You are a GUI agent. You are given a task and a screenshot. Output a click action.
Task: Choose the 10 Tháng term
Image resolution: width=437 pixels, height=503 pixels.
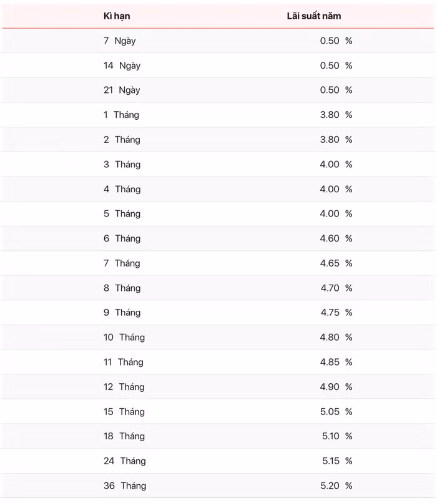coord(124,337)
